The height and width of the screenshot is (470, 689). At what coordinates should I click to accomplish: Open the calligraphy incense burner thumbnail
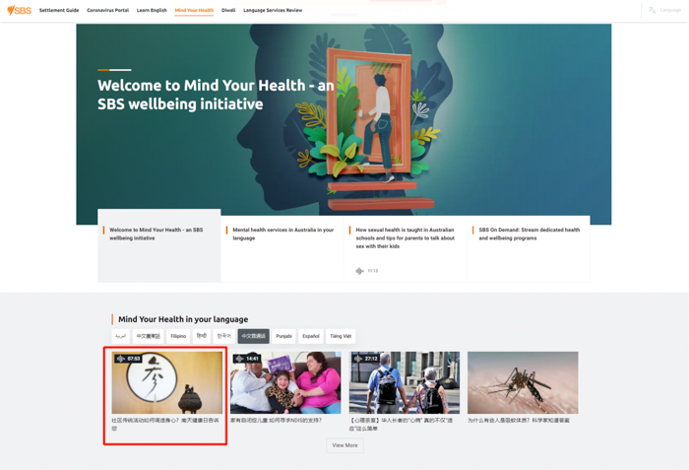(167, 382)
